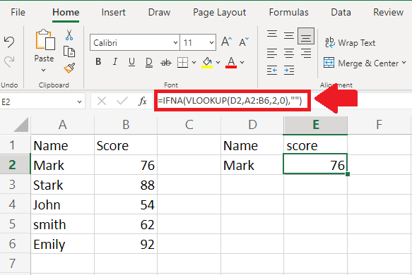Open the fill color dropdown arrow

pos(218,62)
